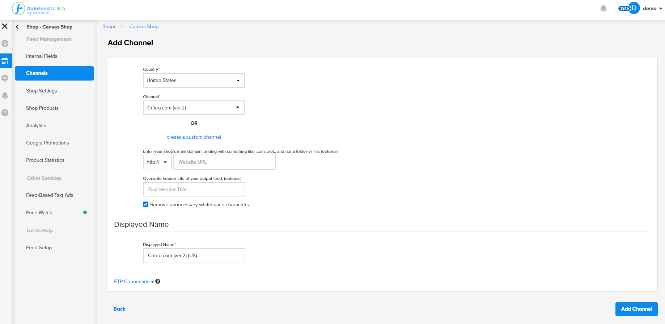
Task: Open the demo account menu
Action: (653, 8)
